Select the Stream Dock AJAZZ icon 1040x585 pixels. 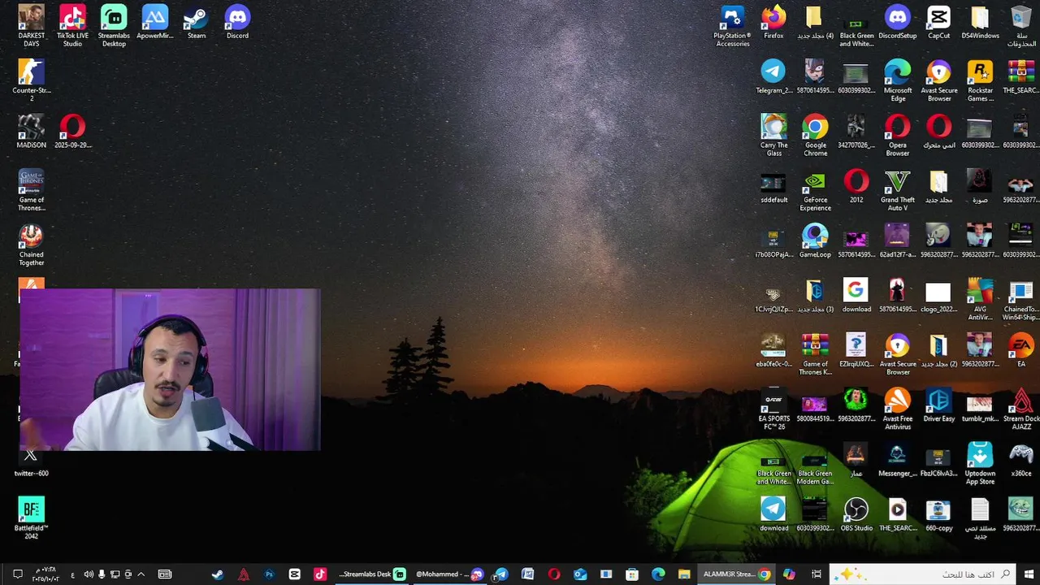click(1021, 409)
